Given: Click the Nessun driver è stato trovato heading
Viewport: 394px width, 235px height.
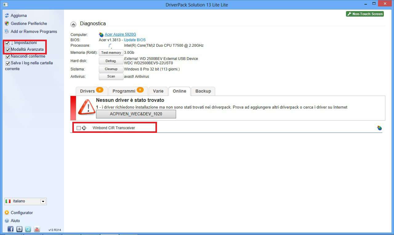Looking at the screenshot, I should pos(130,100).
